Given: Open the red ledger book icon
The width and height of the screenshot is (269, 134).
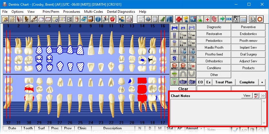Looking at the screenshot, I should click(19, 19).
